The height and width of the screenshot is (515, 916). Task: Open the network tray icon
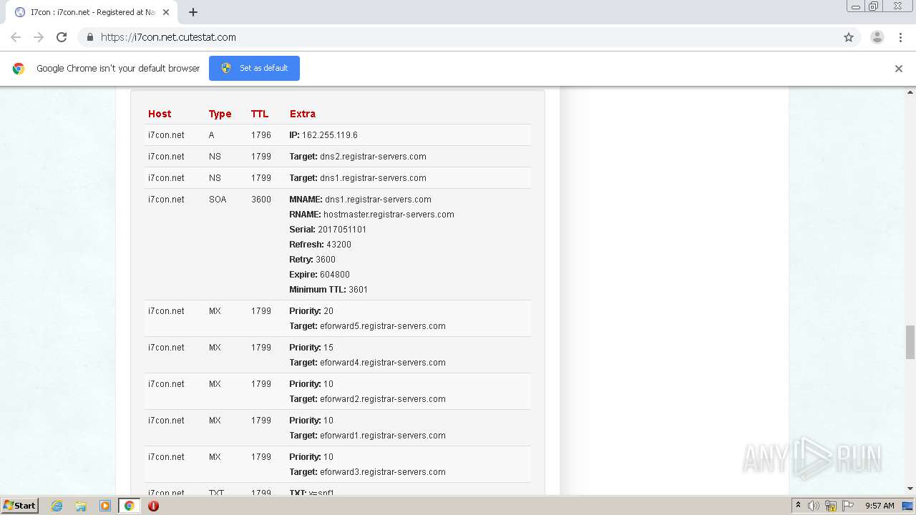831,506
